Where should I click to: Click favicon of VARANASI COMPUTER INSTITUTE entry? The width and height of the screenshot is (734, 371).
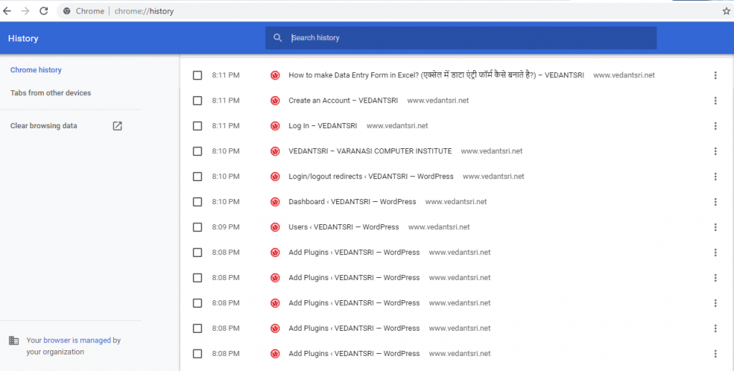coord(275,151)
